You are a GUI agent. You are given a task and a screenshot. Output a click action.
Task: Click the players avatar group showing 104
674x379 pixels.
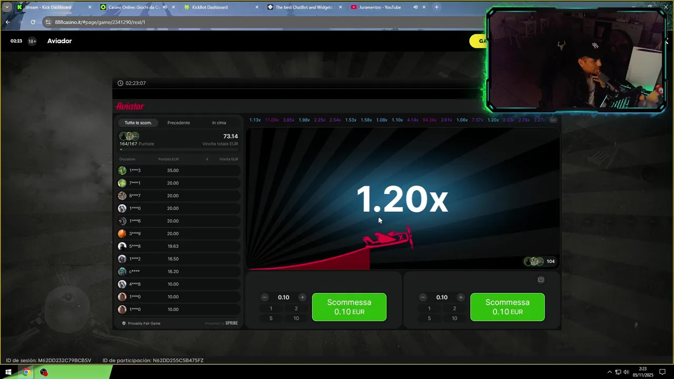pyautogui.click(x=534, y=262)
